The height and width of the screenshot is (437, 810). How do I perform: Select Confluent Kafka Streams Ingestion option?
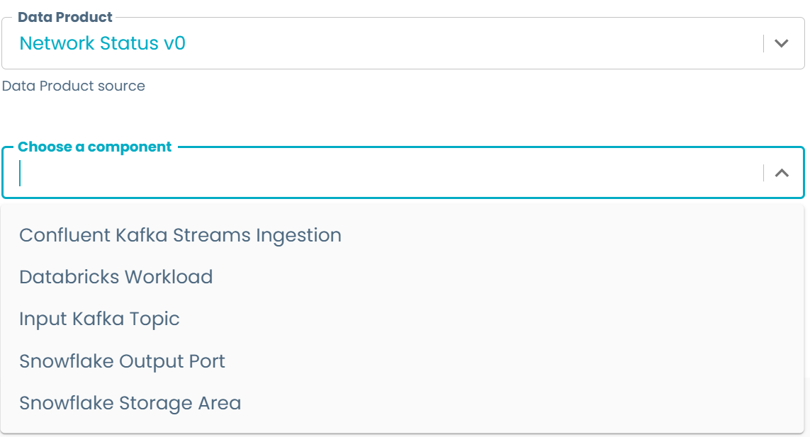(180, 235)
